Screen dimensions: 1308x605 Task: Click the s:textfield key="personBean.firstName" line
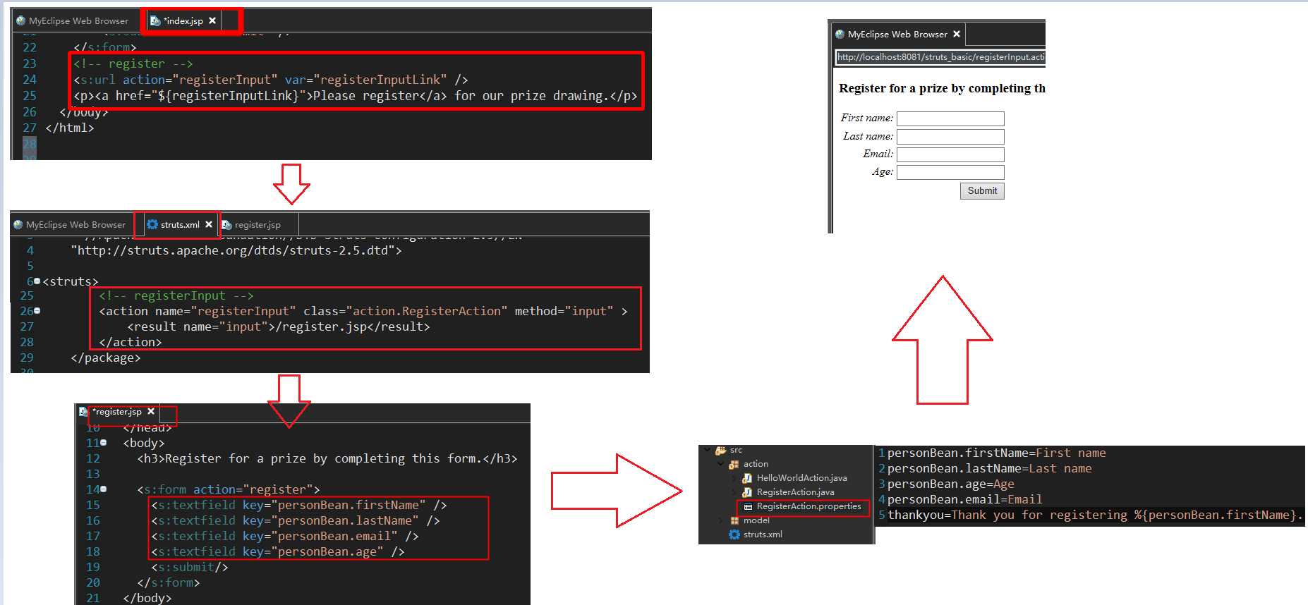pos(299,505)
